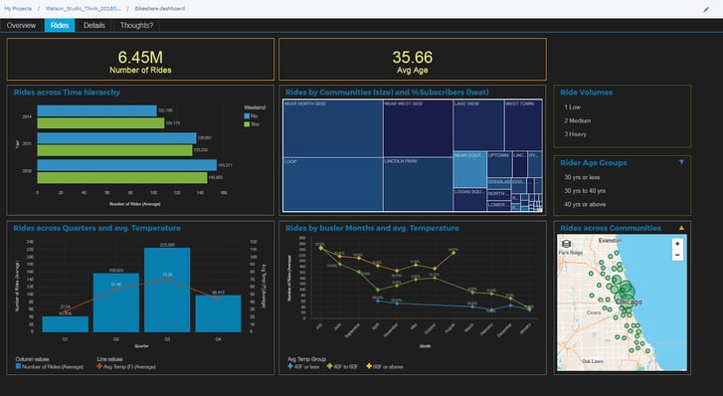
Task: Open the map layers icon
Action: click(566, 244)
